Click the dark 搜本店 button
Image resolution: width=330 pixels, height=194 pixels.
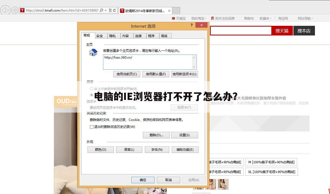(304, 31)
